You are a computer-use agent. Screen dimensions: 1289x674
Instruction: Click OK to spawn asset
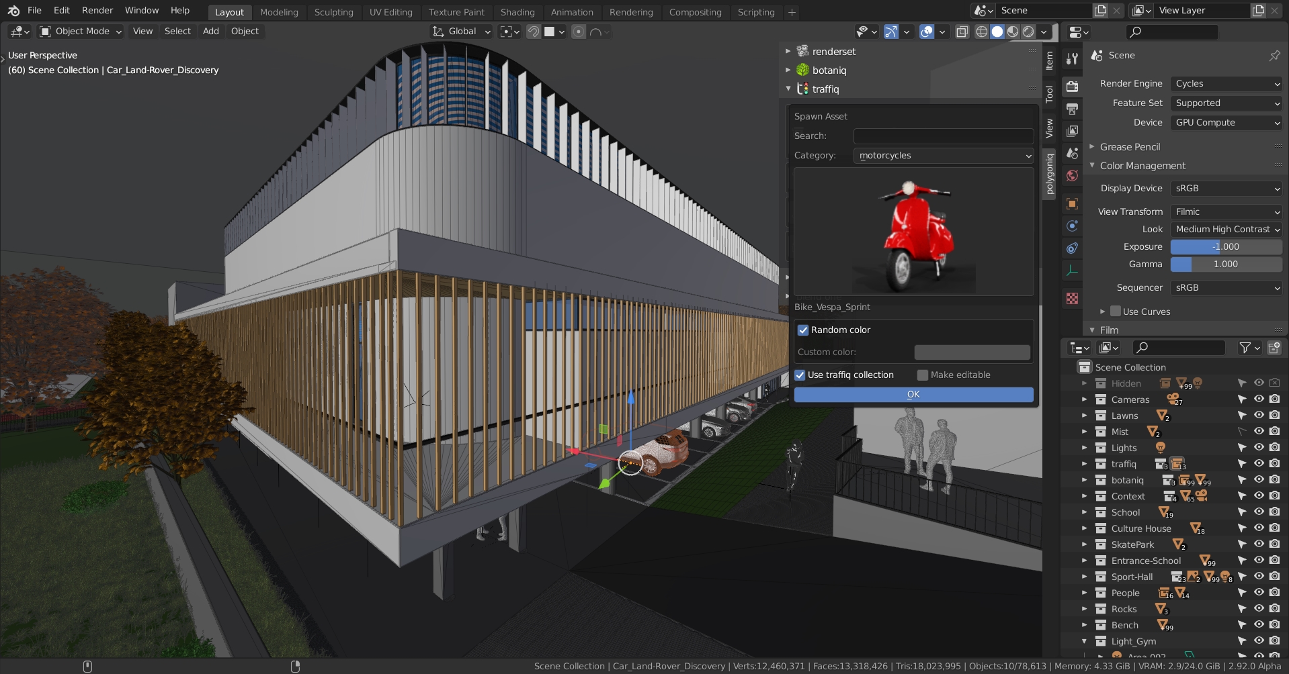click(x=913, y=395)
